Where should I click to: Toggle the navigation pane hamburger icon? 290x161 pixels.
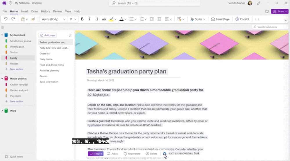point(3,28)
